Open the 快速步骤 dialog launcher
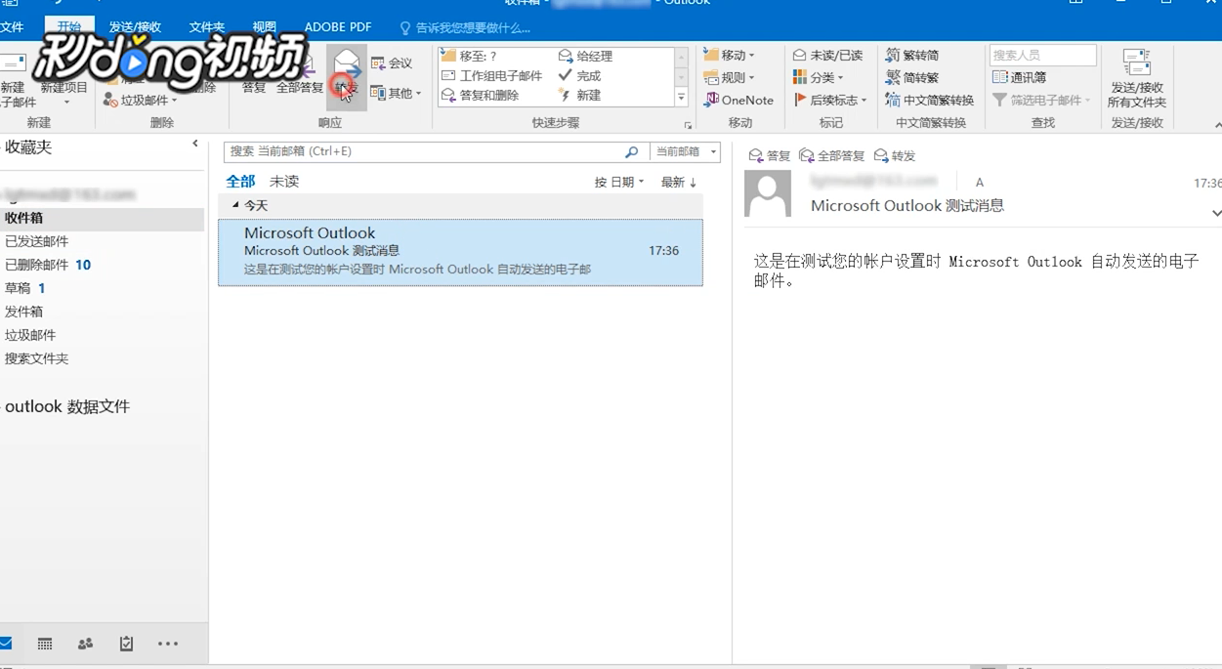Image resolution: width=1222 pixels, height=669 pixels. pyautogui.click(x=688, y=125)
